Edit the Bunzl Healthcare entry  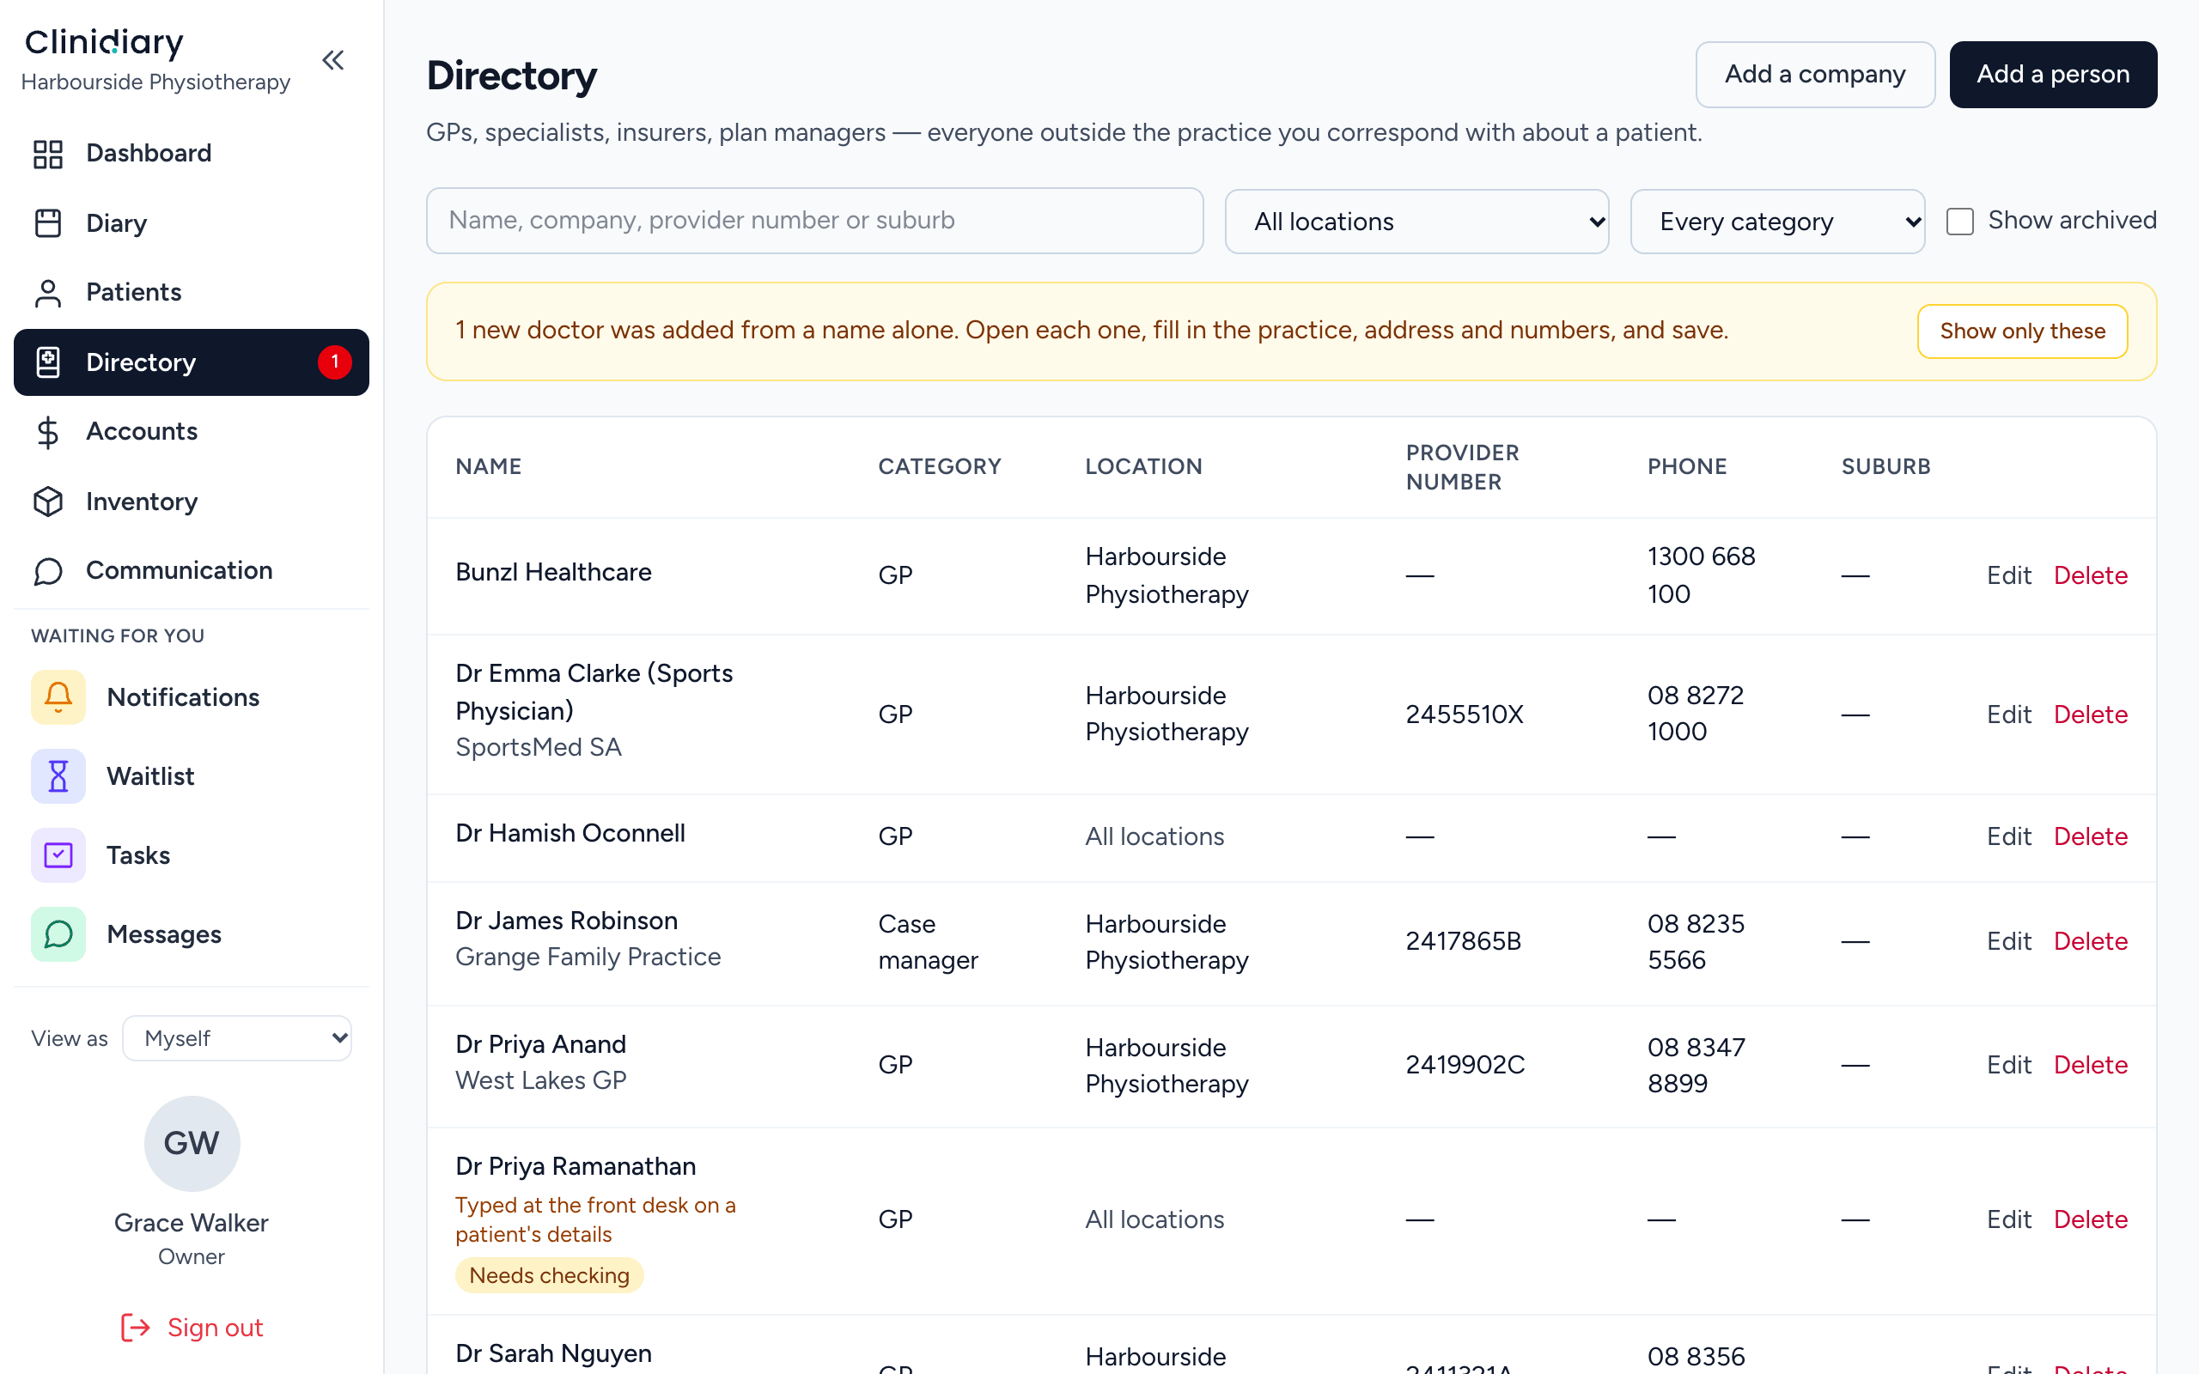pos(2008,575)
